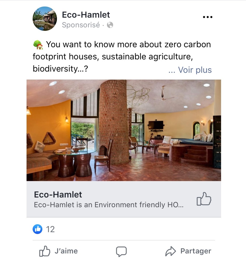Click the zero carbon footprint post text
Viewport: 246px width, 265px height.
122,50
